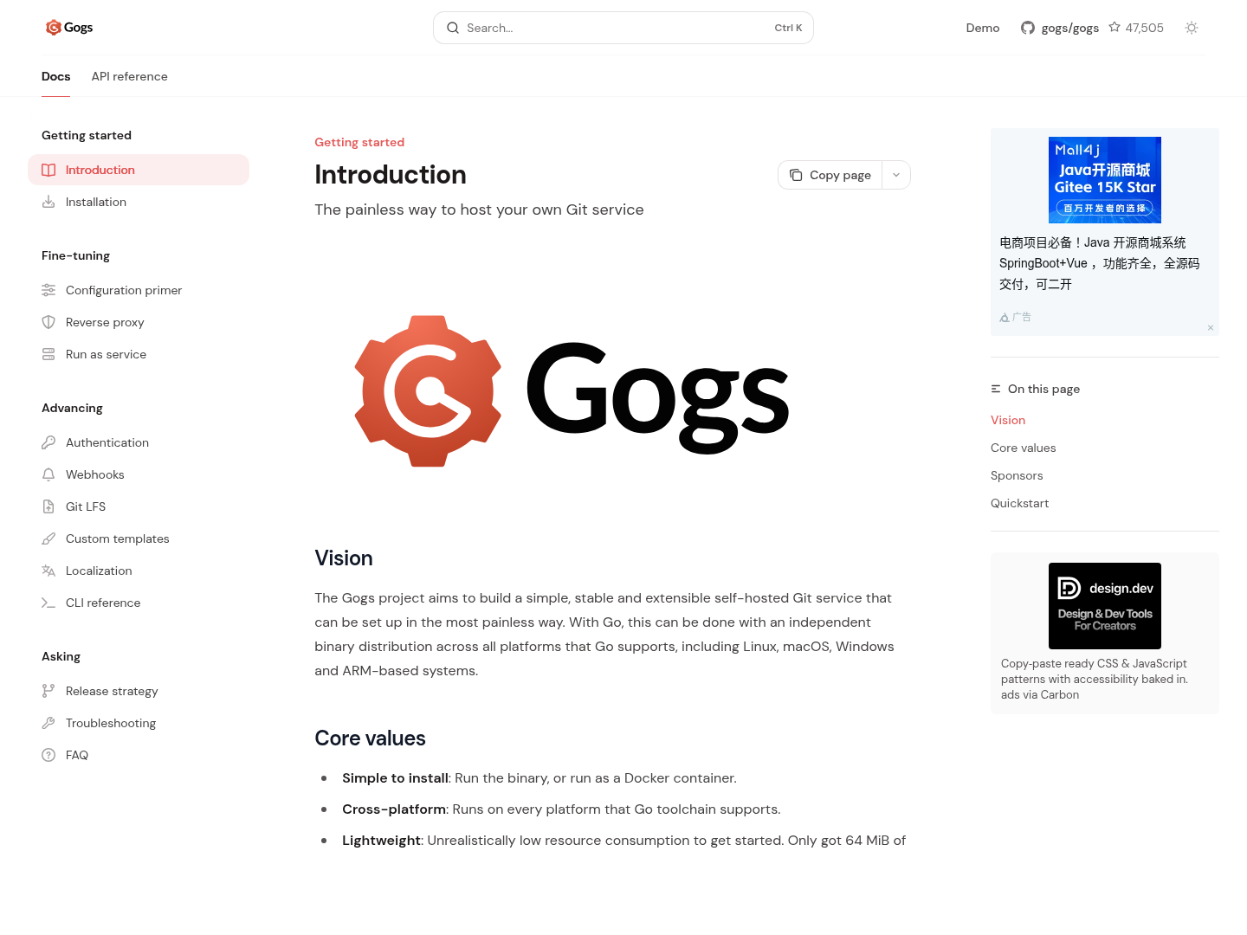Open the Installation sidebar page

pyautogui.click(x=139, y=202)
